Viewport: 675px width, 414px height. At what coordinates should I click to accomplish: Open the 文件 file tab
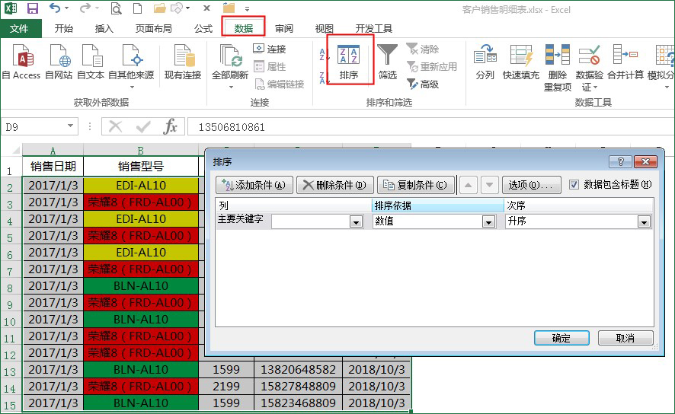[19, 29]
